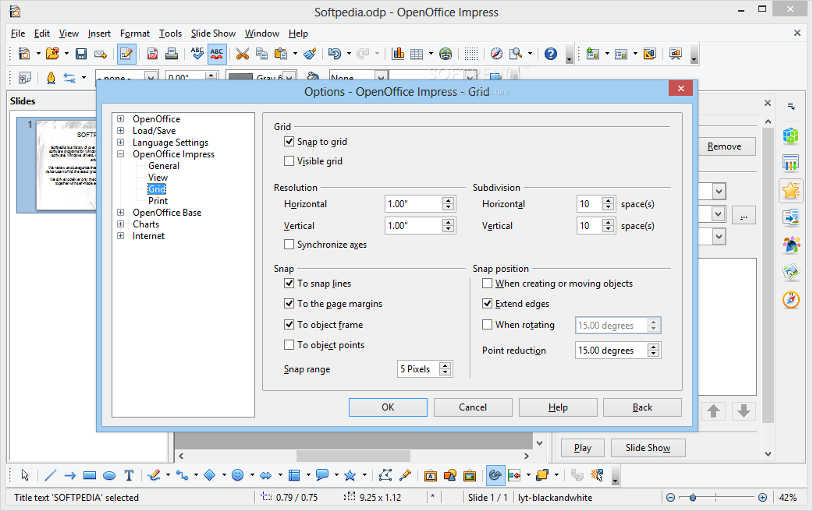This screenshot has height=511, width=813.
Task: Click the Cut scissors icon
Action: click(242, 54)
